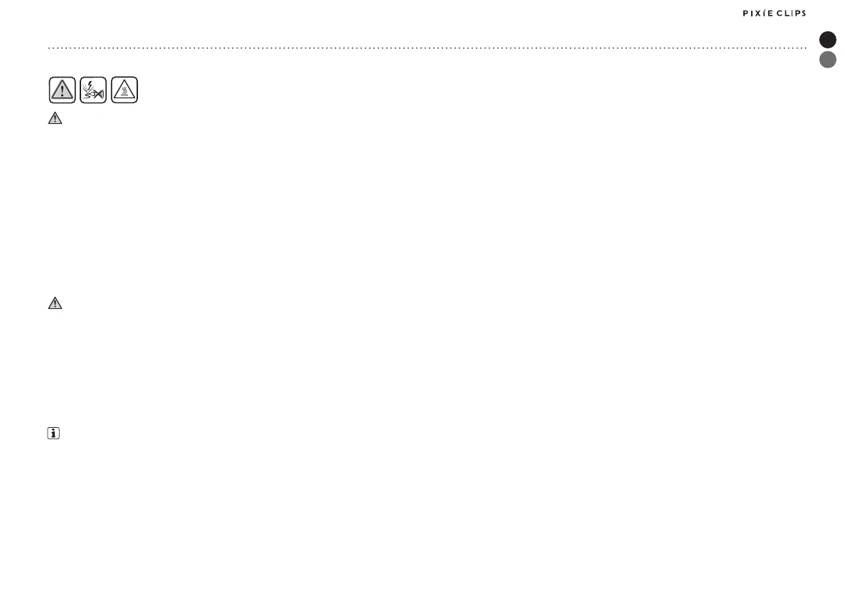The width and height of the screenshot is (845, 595).
Task: Select the electric shock damaged cable icon
Action: [x=93, y=90]
